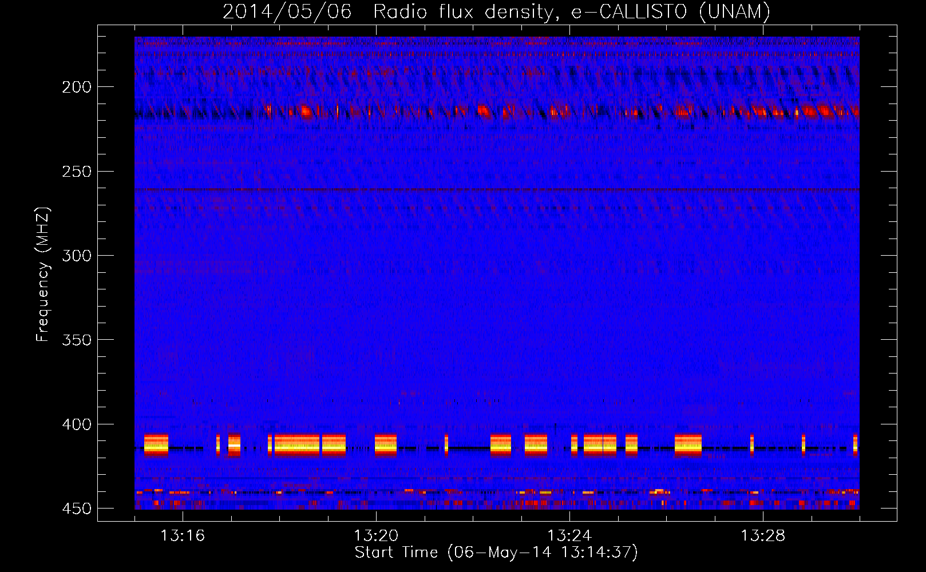The width and height of the screenshot is (926, 572).
Task: Click the 250 frequency tick label
Action: click(x=77, y=172)
